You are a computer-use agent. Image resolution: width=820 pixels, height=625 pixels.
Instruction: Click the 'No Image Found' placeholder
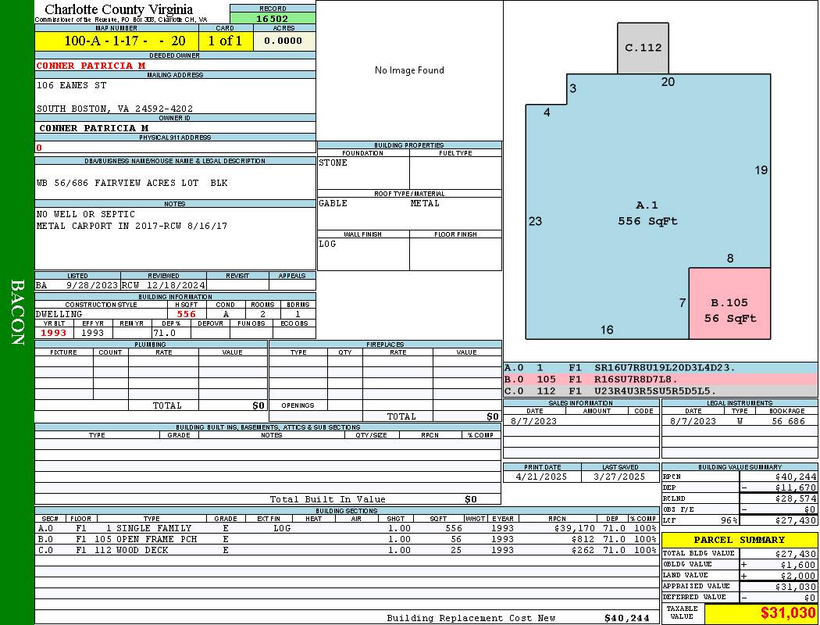point(409,70)
